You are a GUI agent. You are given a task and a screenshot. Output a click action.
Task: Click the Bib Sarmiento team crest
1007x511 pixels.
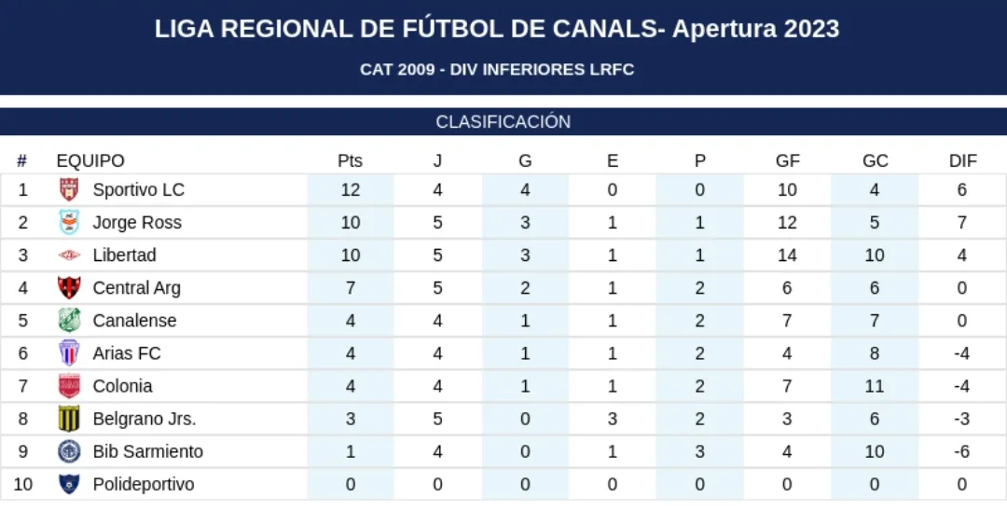69,451
